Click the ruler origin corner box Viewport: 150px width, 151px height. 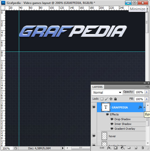[3, 8]
